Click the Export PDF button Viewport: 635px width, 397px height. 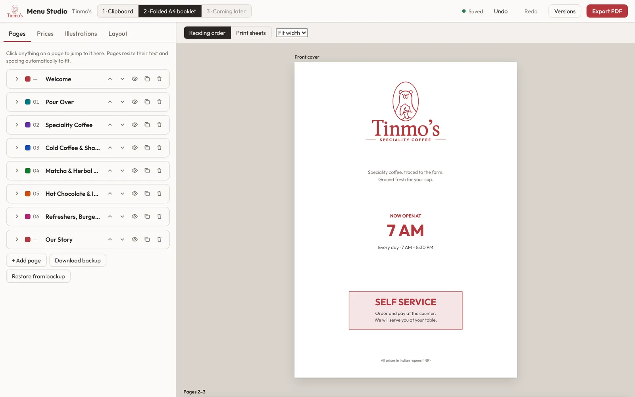pyautogui.click(x=607, y=11)
